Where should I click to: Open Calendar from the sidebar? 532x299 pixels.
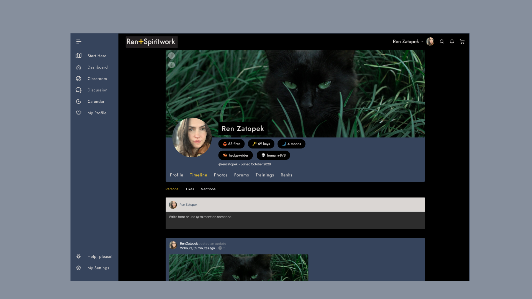(x=96, y=102)
